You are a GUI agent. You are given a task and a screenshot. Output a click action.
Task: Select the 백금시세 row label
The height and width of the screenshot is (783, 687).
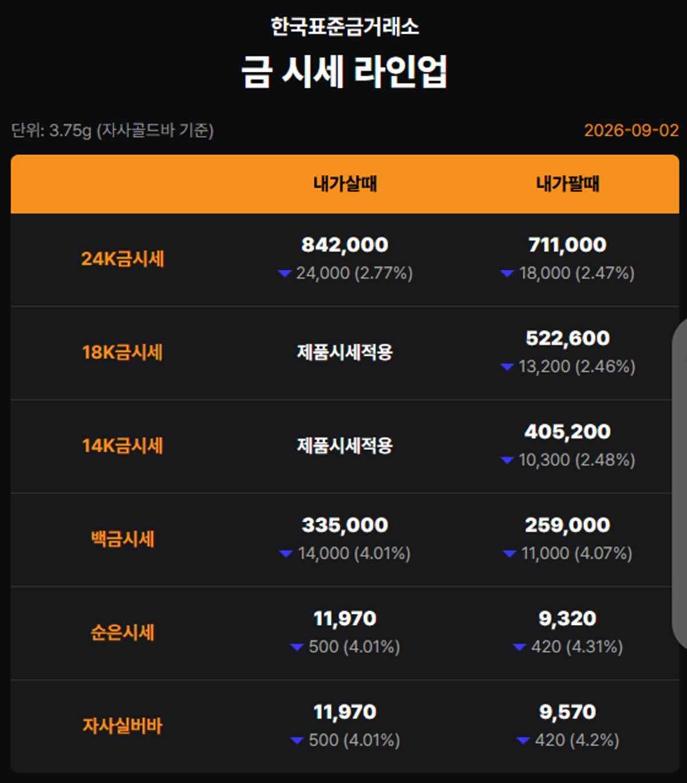pyautogui.click(x=123, y=539)
